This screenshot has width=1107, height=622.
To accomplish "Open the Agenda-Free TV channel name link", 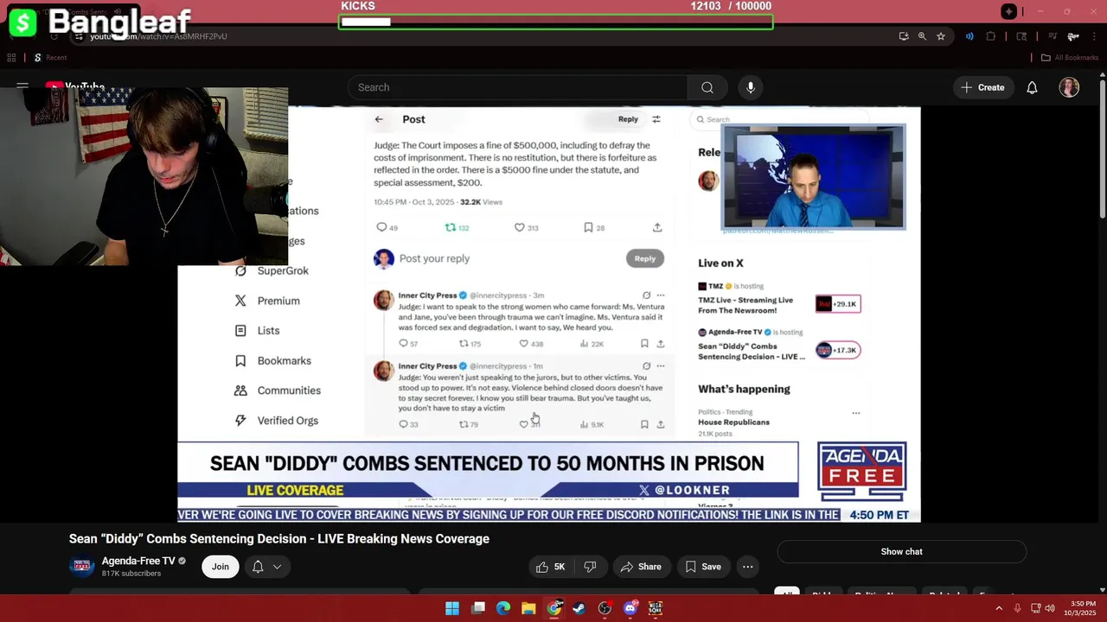I will coord(138,561).
